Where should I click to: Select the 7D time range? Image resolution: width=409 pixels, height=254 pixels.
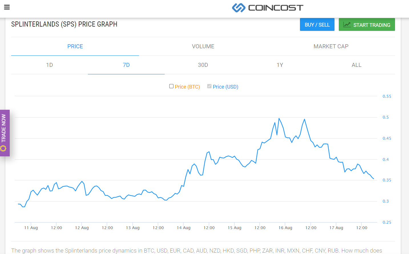point(126,65)
